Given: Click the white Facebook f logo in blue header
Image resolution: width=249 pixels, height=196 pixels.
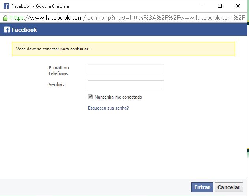Looking at the screenshot, I should click(x=7, y=30).
